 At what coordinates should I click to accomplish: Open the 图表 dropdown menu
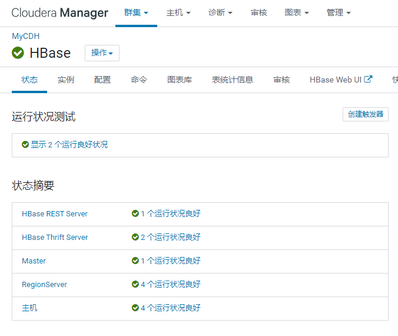pyautogui.click(x=297, y=12)
